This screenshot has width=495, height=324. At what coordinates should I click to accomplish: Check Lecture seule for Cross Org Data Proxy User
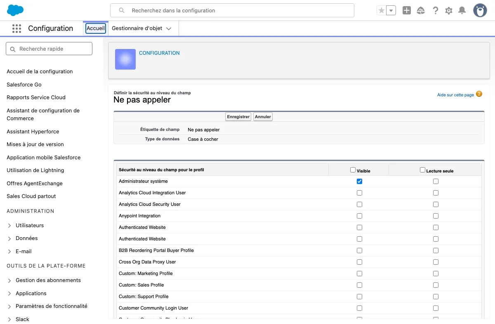click(436, 262)
